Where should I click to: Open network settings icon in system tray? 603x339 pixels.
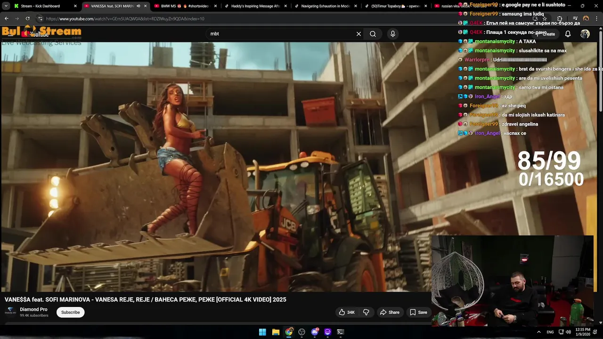[x=561, y=332]
